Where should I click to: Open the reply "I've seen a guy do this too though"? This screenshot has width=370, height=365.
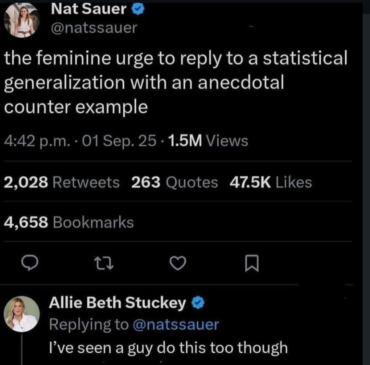(x=168, y=348)
